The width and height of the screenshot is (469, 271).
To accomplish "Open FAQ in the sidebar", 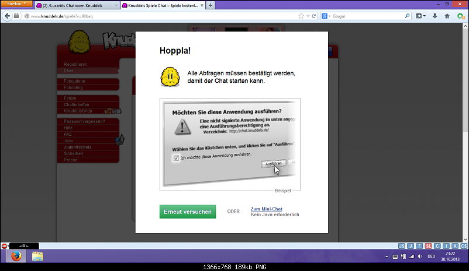I will 67,135.
